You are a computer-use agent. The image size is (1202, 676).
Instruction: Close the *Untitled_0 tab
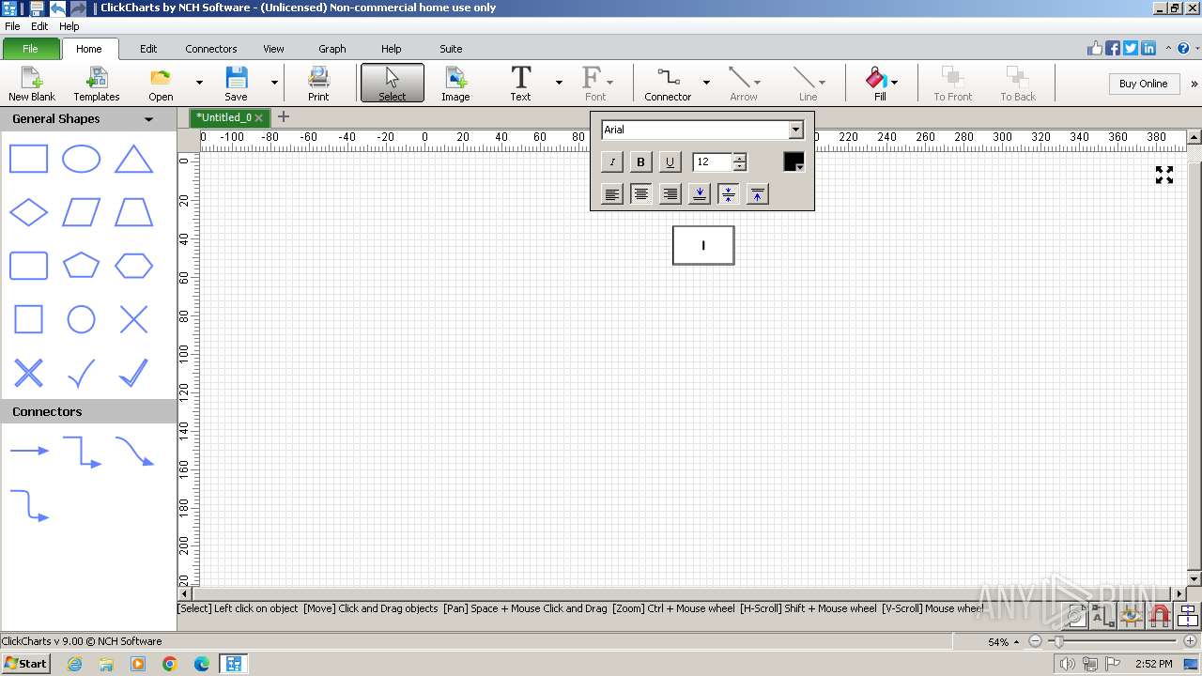tap(258, 118)
